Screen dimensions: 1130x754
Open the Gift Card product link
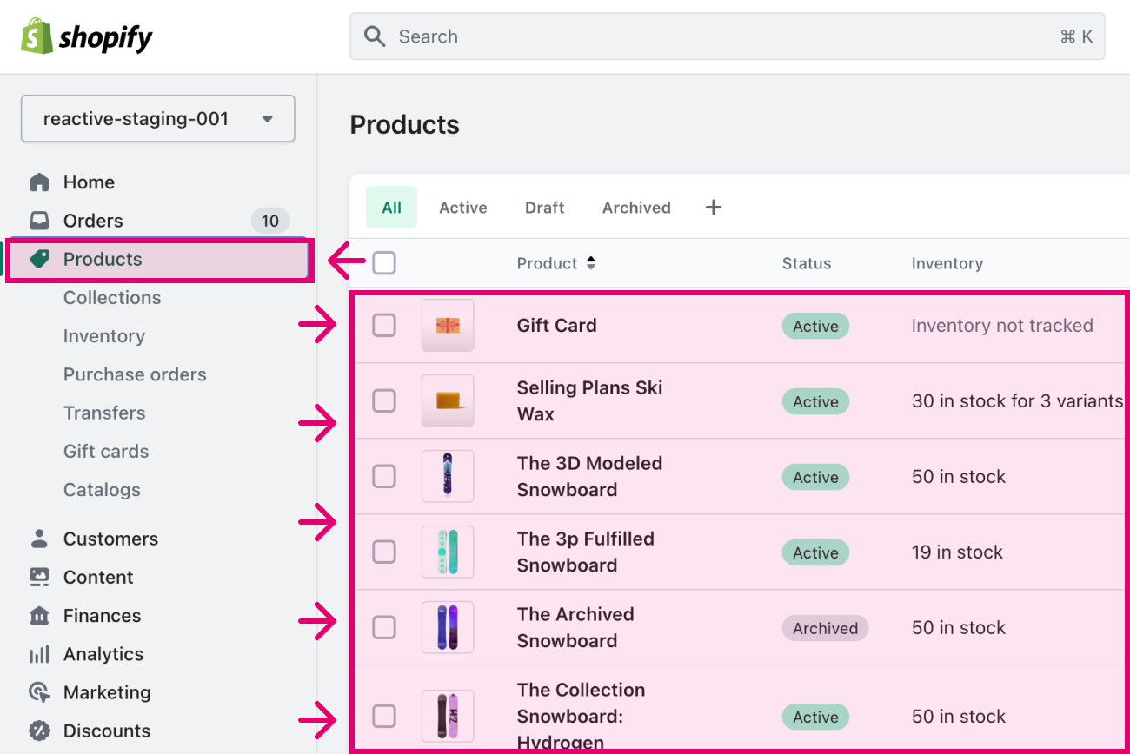[x=556, y=326]
